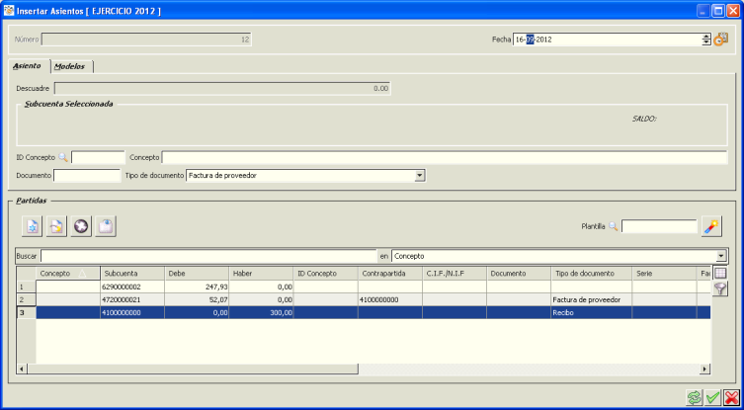Click the edit entry line icon button
The image size is (744, 410).
pyautogui.click(x=57, y=227)
